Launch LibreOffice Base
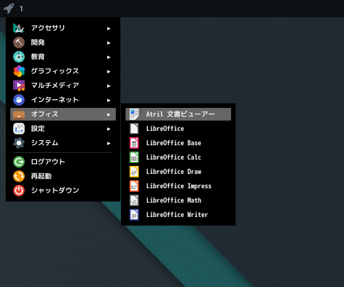 pos(178,143)
